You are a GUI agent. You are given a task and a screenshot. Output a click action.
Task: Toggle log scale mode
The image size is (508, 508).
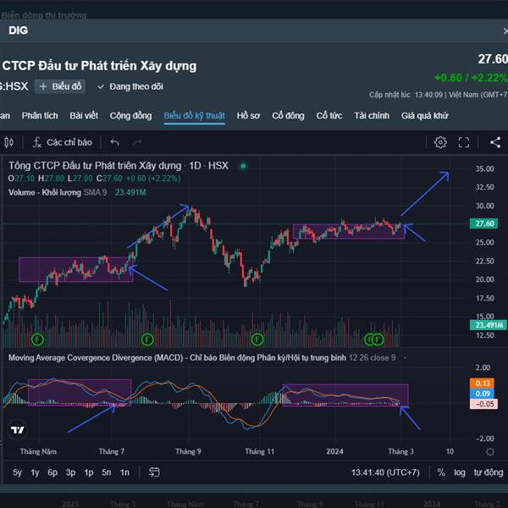(x=460, y=472)
